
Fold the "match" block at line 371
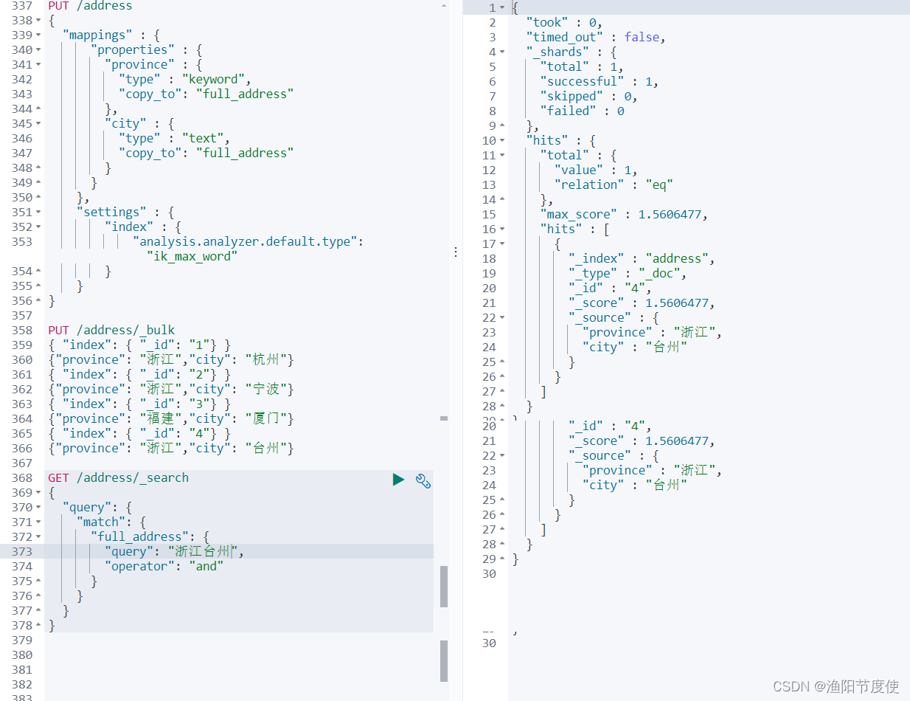click(38, 522)
